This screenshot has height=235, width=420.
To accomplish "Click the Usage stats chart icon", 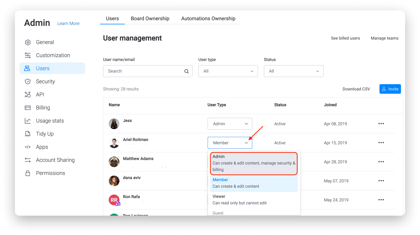I will 28,121.
